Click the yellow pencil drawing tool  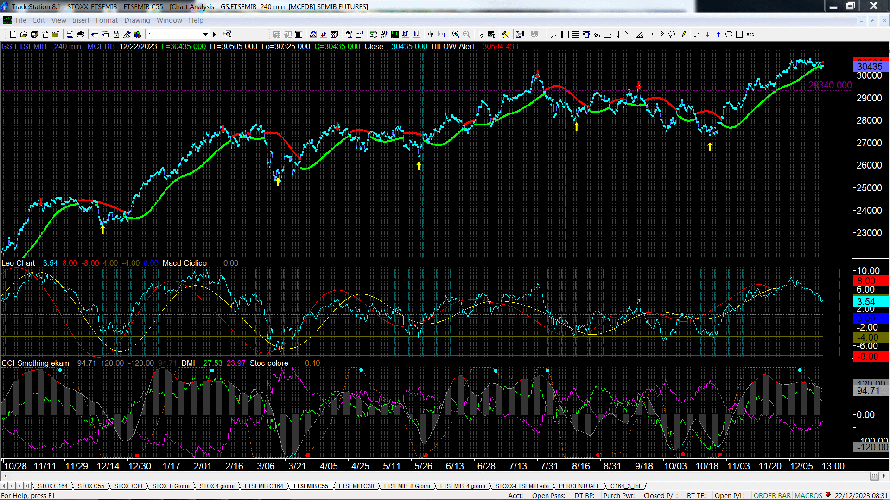click(x=682, y=34)
